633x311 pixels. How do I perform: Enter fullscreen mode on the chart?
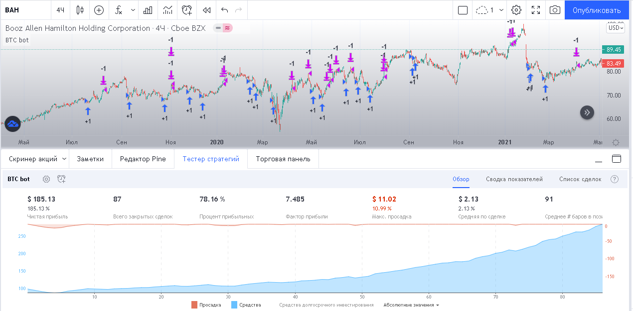(x=536, y=10)
